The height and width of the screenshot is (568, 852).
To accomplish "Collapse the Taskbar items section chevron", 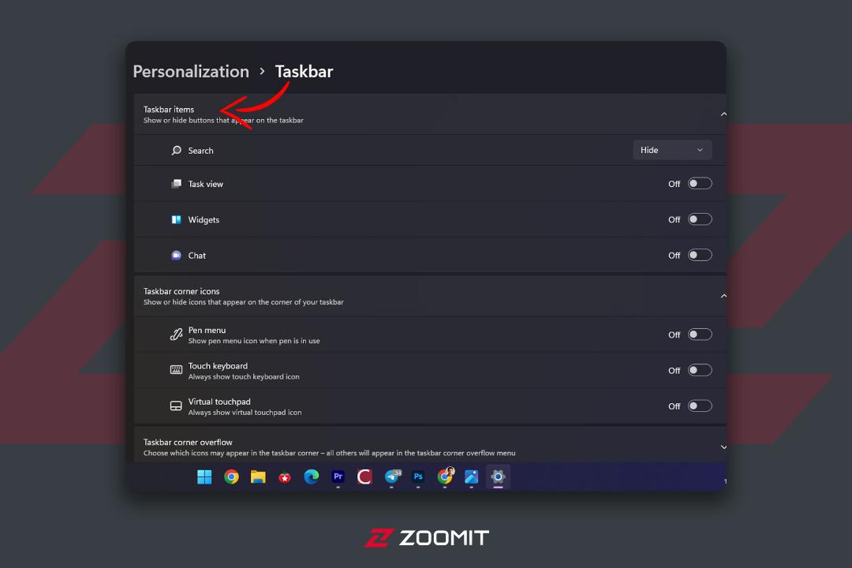I will [x=723, y=114].
